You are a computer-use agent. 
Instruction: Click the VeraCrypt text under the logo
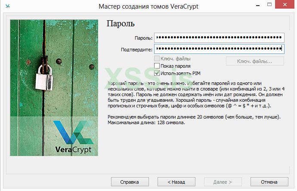pyautogui.click(x=73, y=150)
